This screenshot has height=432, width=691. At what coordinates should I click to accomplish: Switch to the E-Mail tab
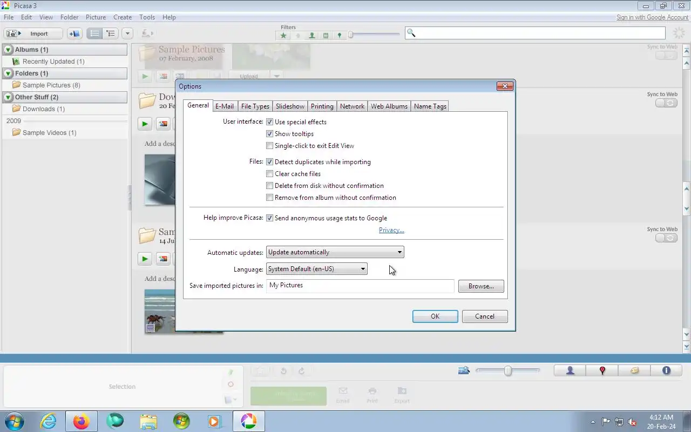tap(225, 106)
